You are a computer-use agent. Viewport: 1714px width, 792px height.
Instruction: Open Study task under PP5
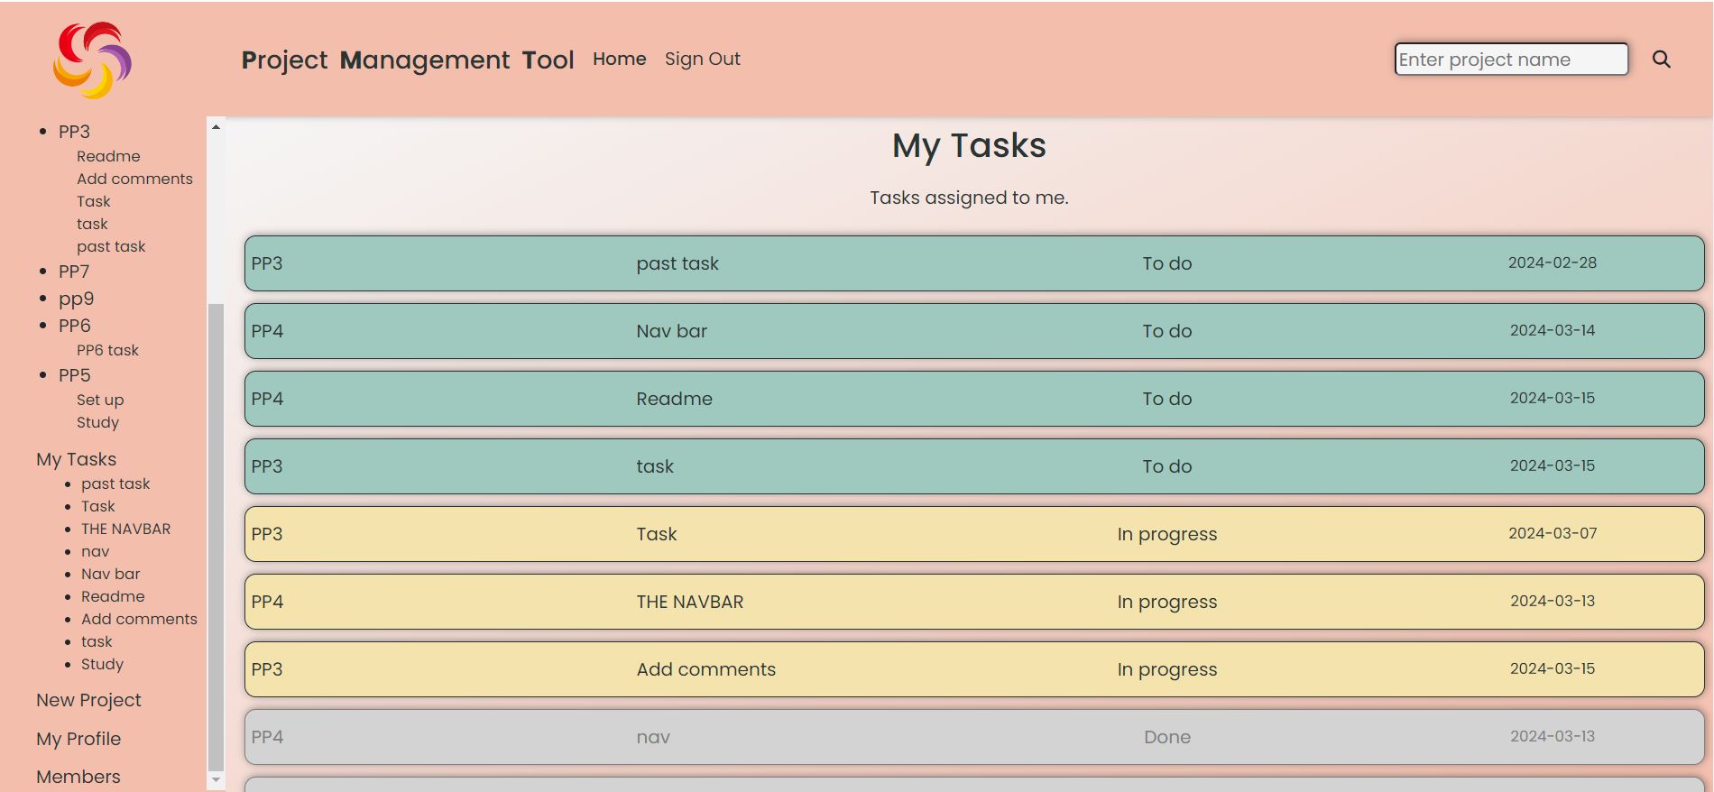click(97, 422)
